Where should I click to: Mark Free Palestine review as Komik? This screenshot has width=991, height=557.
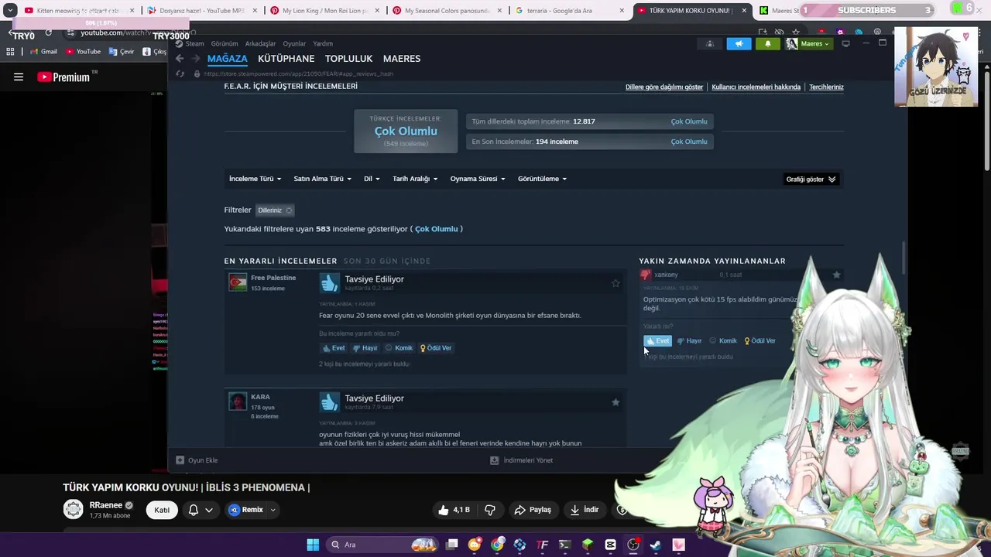click(x=399, y=348)
